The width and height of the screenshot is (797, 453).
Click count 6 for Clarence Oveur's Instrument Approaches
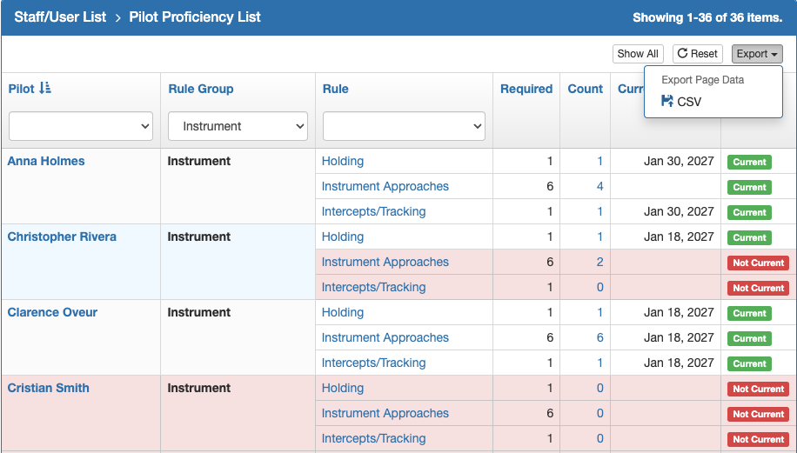tap(599, 337)
